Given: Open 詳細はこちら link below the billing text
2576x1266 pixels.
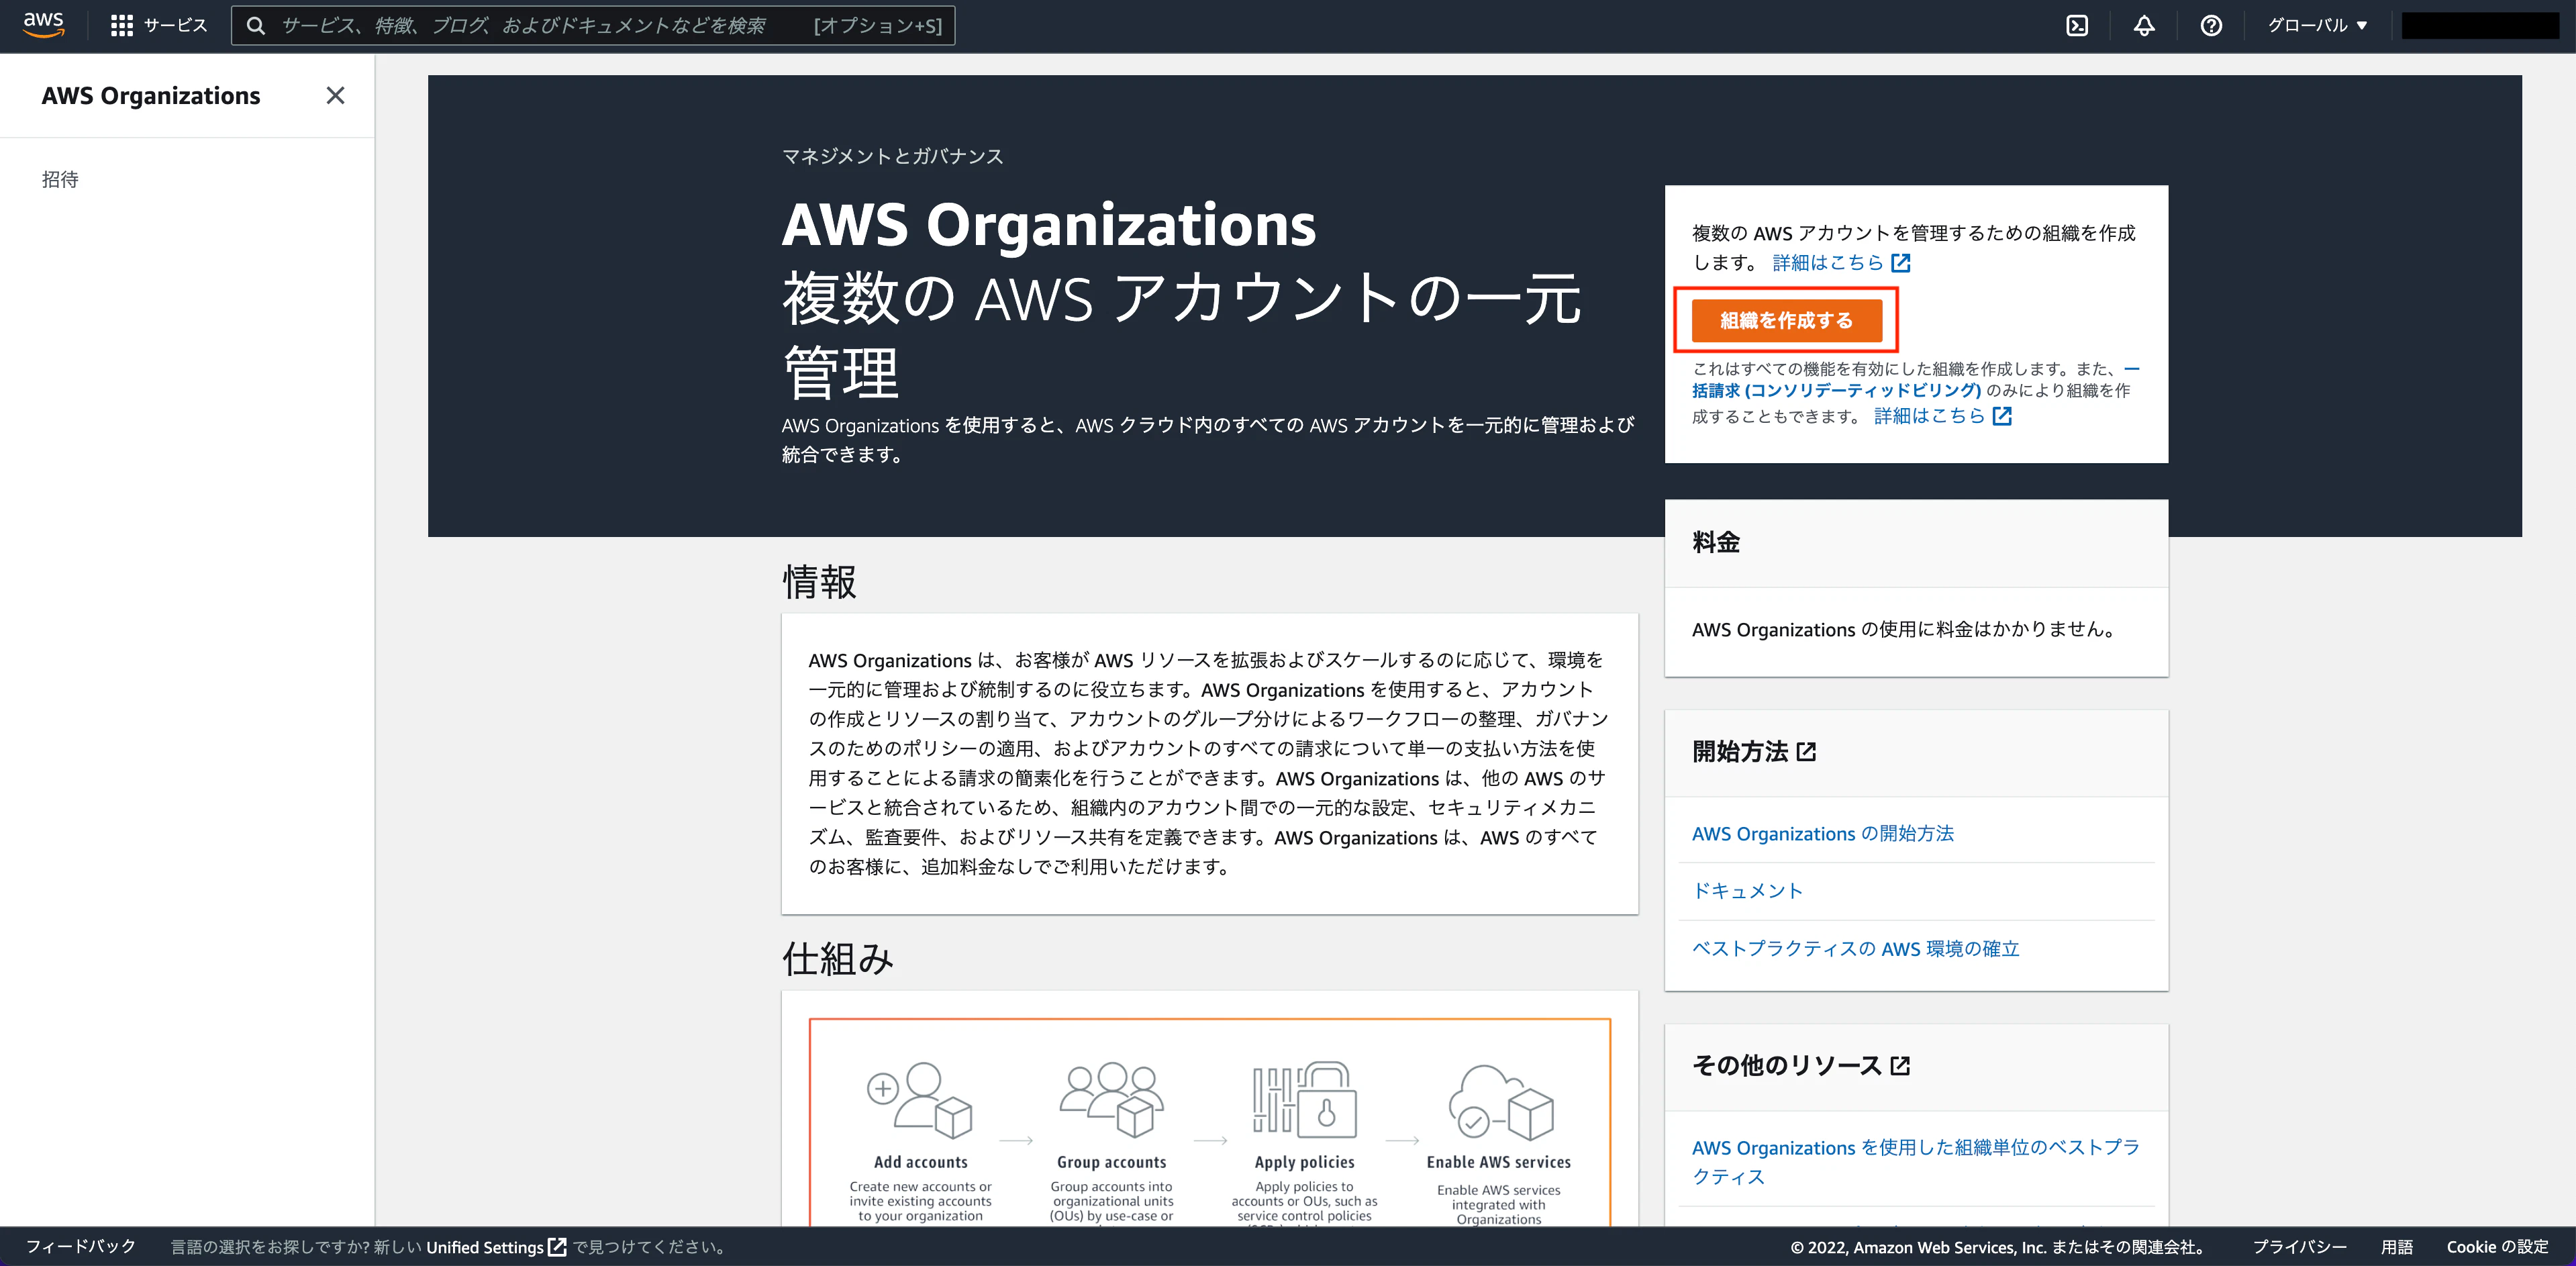Looking at the screenshot, I should (1942, 416).
